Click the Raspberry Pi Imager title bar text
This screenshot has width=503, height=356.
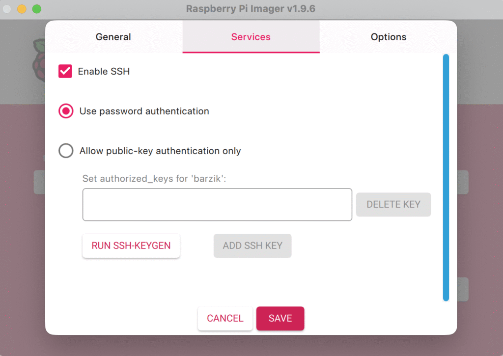point(251,8)
